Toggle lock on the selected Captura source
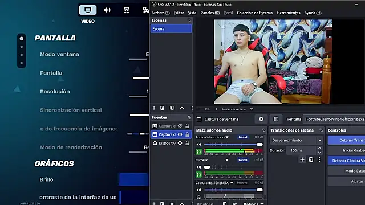Viewport: 365px width, 205px height. [x=187, y=134]
